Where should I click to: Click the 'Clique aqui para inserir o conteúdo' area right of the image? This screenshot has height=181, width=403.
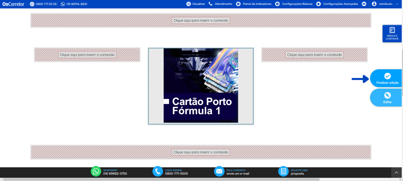[x=314, y=55]
